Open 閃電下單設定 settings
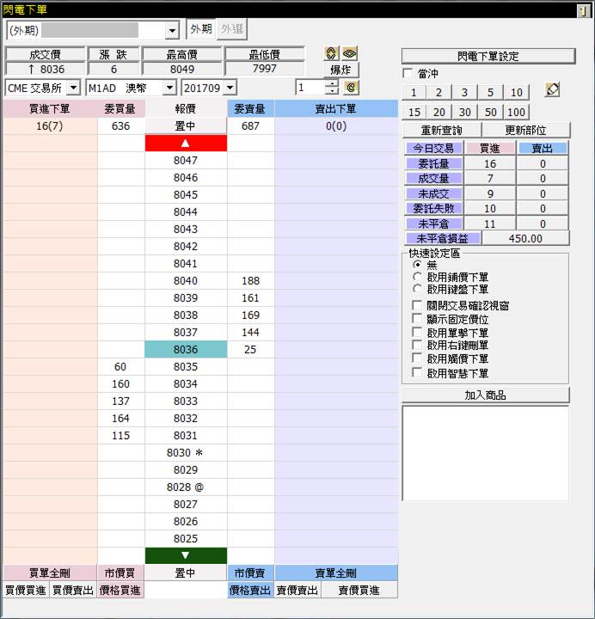This screenshot has width=595, height=619. tap(488, 56)
